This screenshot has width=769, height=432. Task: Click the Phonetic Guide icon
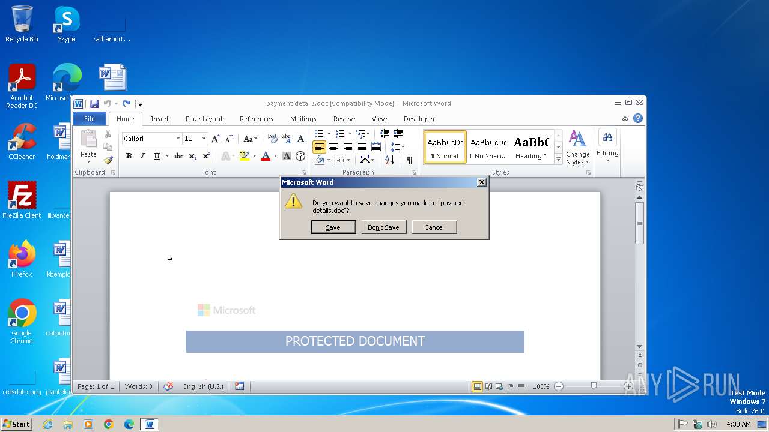pyautogui.click(x=287, y=139)
